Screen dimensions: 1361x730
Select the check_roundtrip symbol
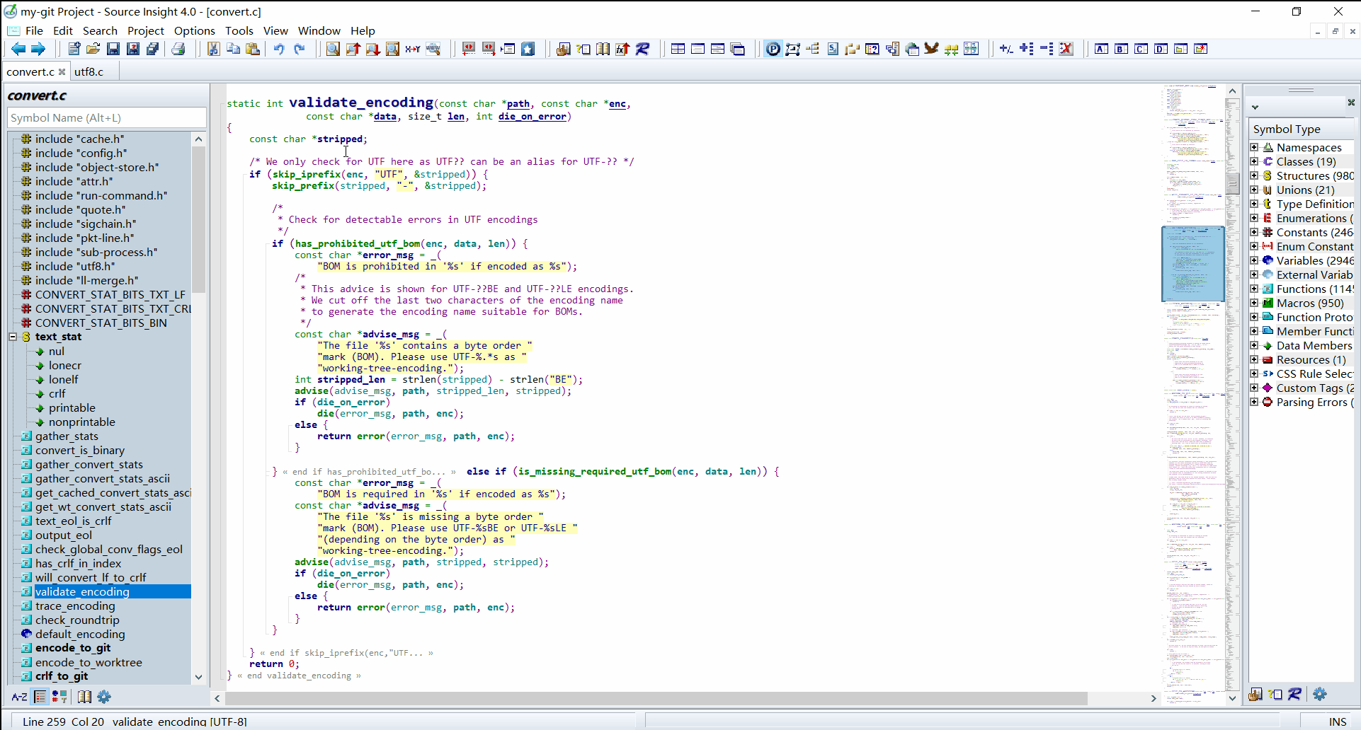click(77, 620)
